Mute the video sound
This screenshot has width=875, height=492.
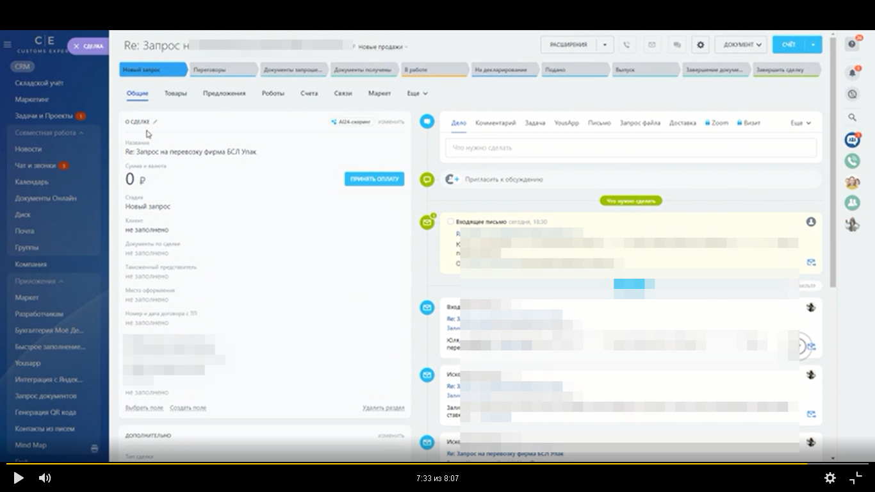click(45, 478)
